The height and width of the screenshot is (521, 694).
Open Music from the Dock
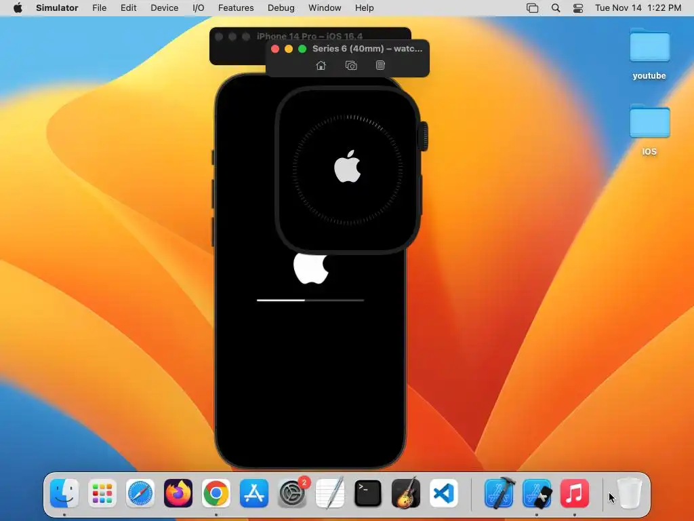point(575,493)
